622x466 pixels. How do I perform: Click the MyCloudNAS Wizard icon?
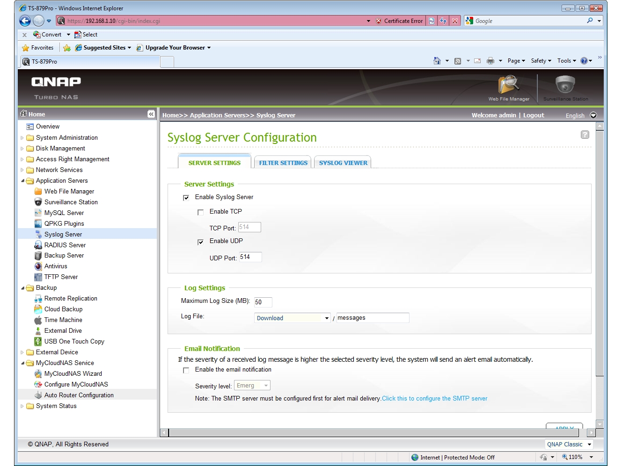point(38,374)
